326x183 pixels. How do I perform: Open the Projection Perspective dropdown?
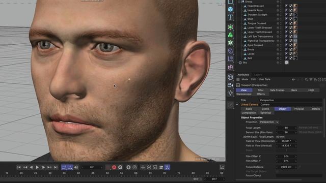click(269, 122)
